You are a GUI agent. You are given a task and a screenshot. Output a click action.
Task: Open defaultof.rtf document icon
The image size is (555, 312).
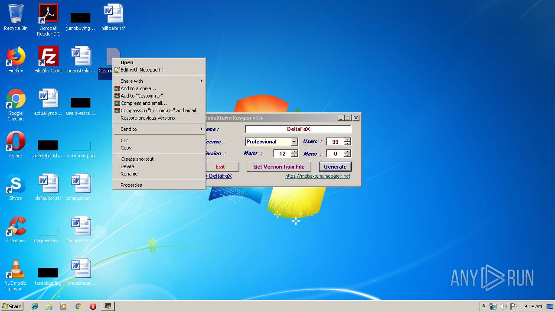point(48,187)
